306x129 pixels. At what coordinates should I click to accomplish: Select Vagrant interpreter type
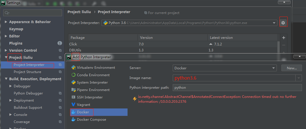point(83,105)
